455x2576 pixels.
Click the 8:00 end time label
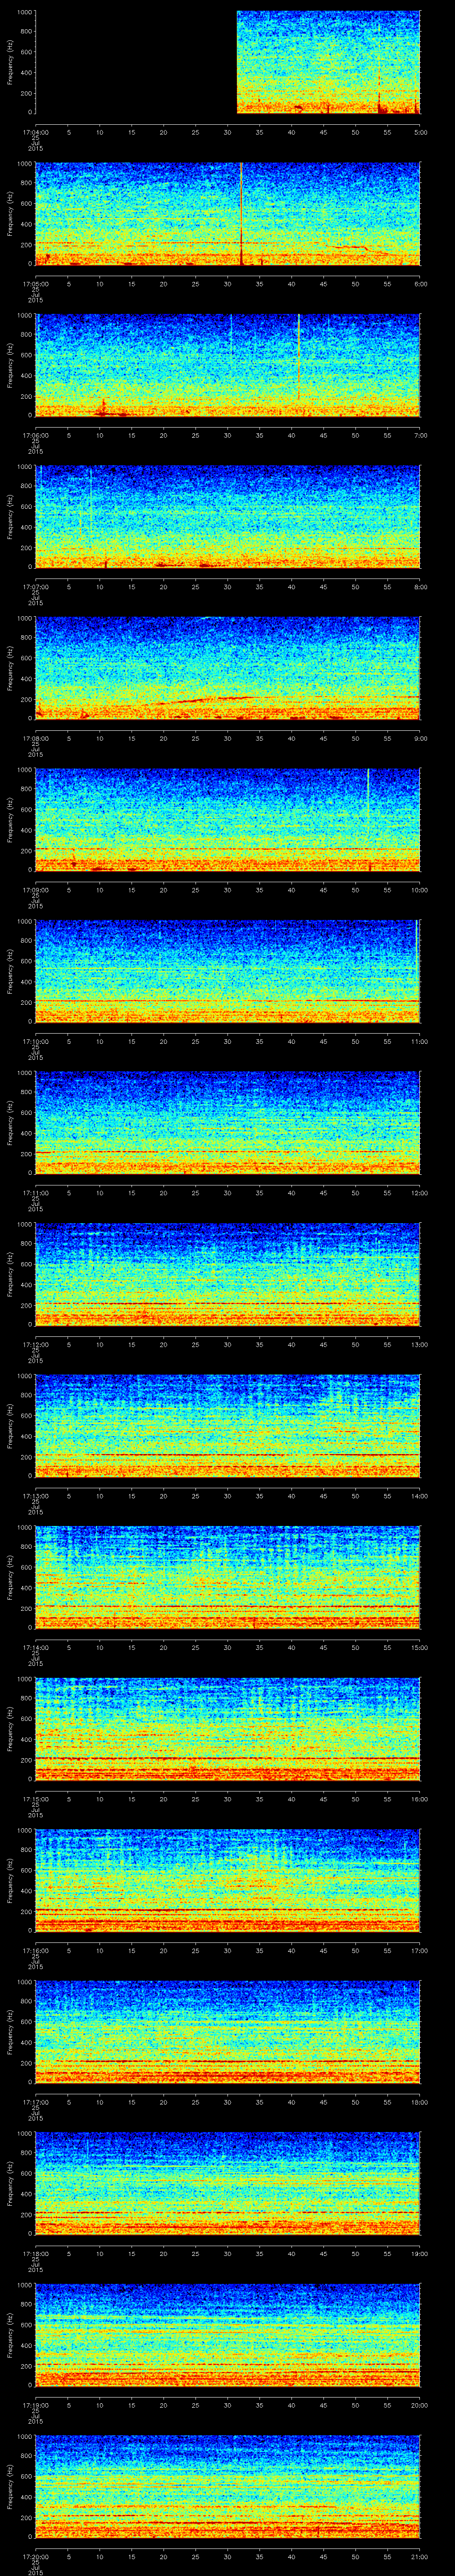click(x=421, y=586)
